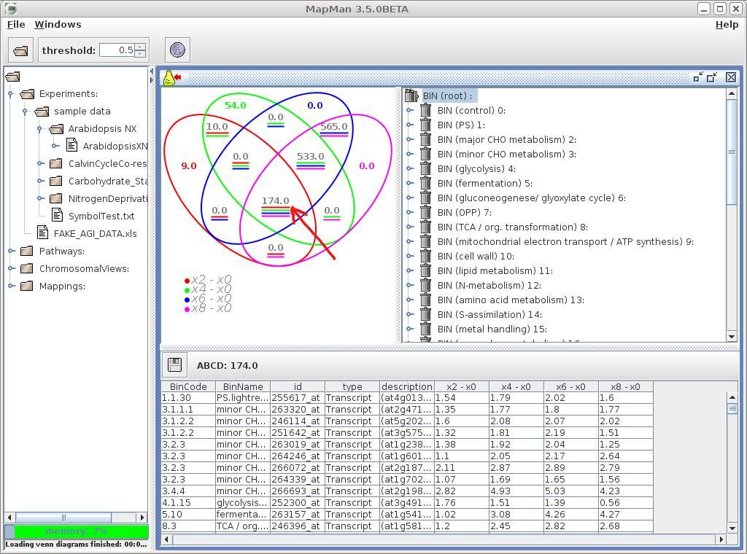Viewport: 747px width, 554px height.
Task: Click the id column header
Action: pyautogui.click(x=298, y=386)
